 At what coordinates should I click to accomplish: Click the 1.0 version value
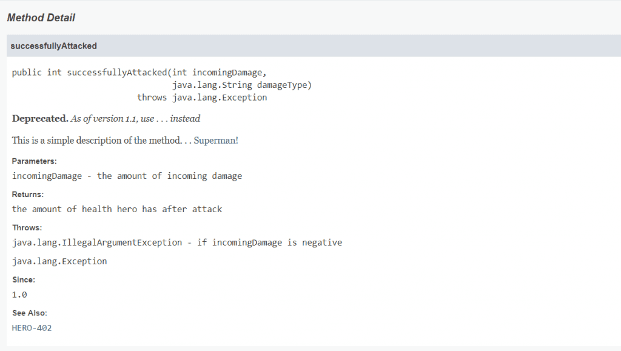[x=19, y=295]
